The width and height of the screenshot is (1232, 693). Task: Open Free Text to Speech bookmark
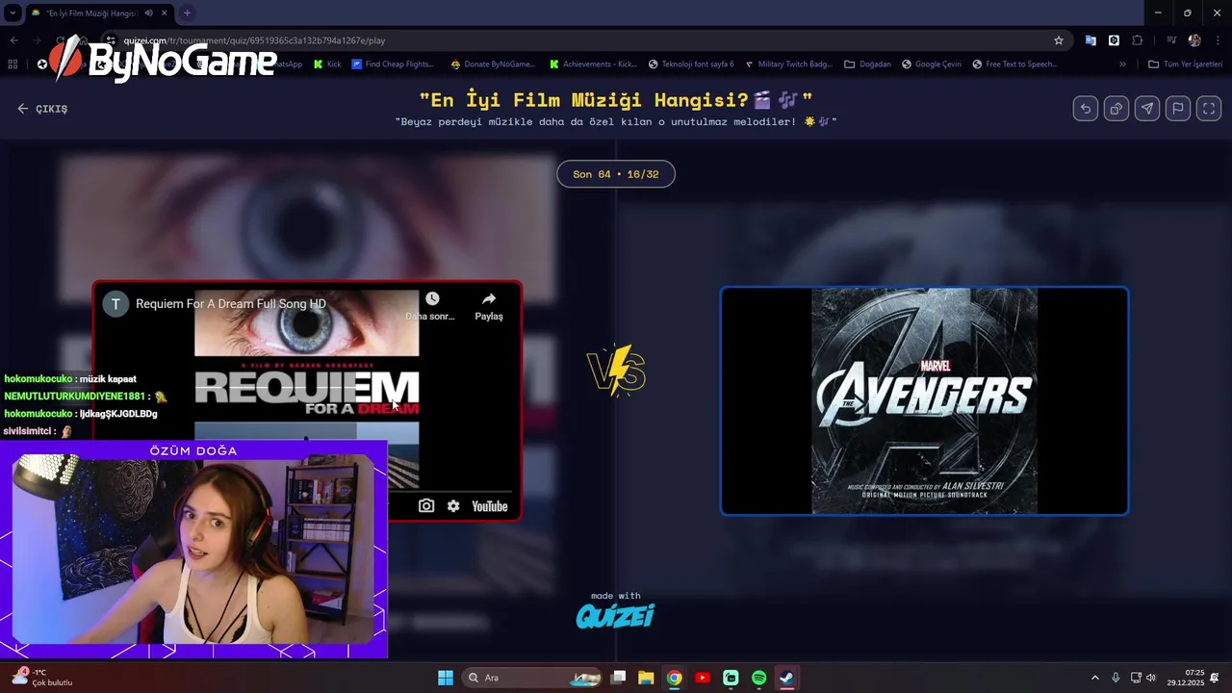tap(1014, 64)
